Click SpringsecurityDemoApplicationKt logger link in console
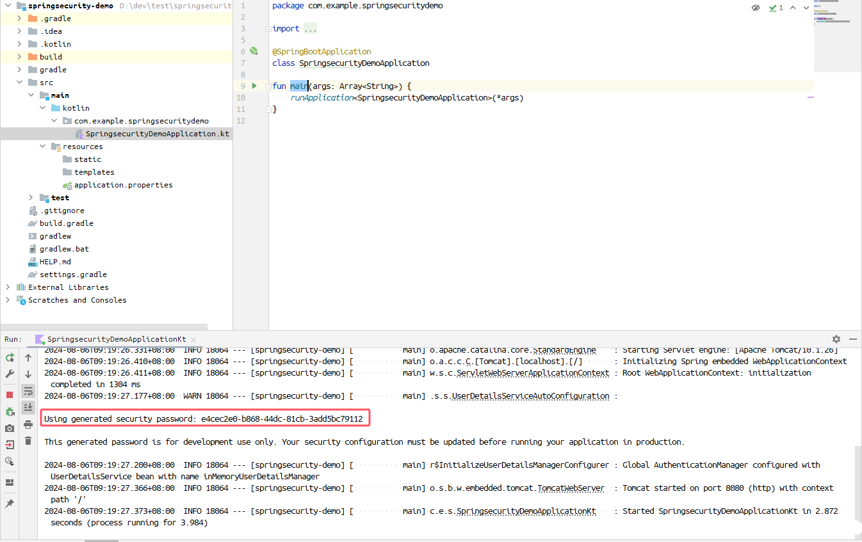The image size is (862, 542). (x=526, y=511)
